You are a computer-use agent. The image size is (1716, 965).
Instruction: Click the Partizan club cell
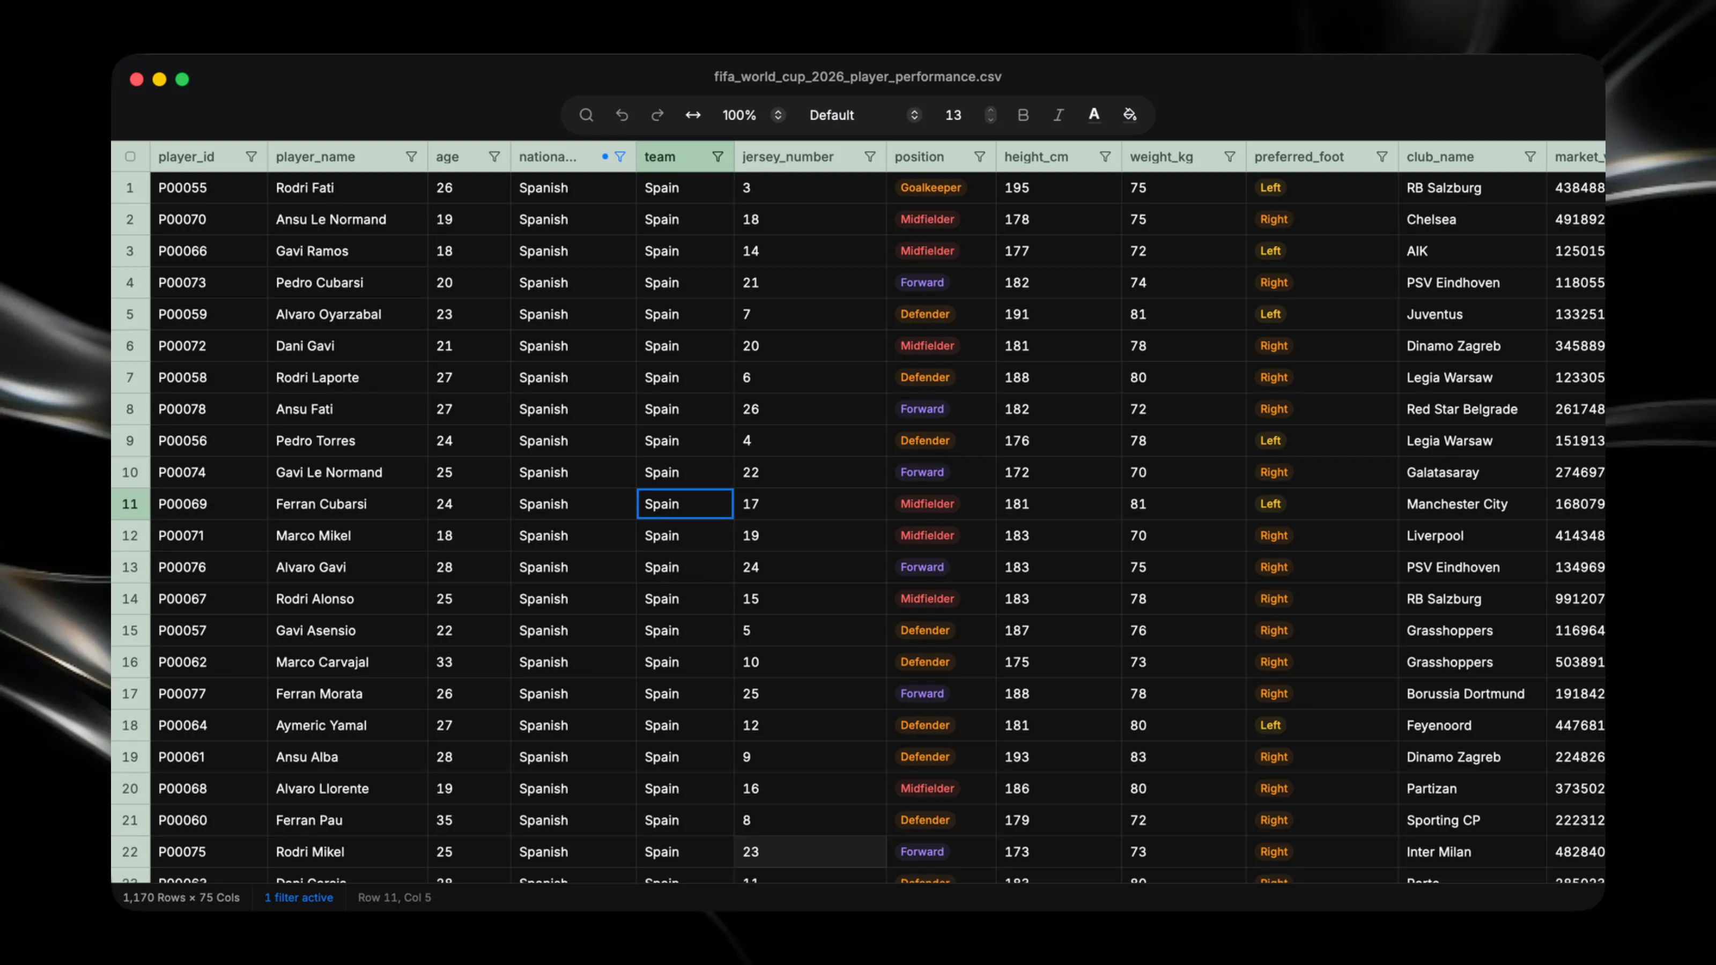point(1472,789)
